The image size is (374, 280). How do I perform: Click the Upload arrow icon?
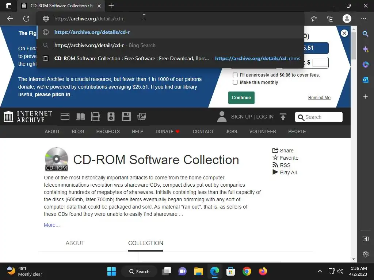tap(283, 117)
